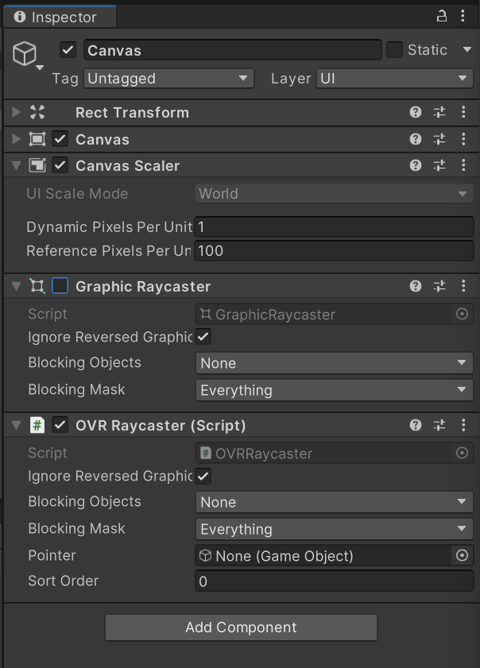Click the Pointer object picker circle
The image size is (480, 668).
[x=462, y=555]
